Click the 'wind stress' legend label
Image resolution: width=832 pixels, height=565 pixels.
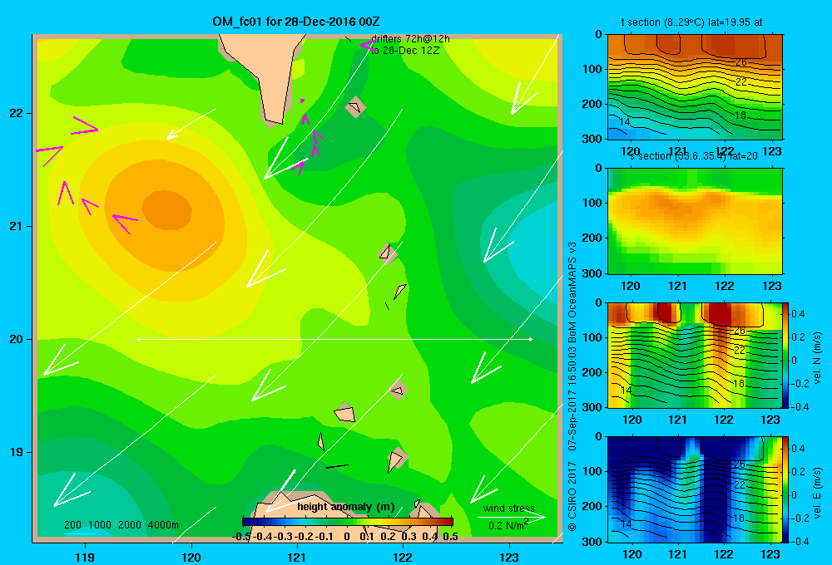[x=509, y=508]
